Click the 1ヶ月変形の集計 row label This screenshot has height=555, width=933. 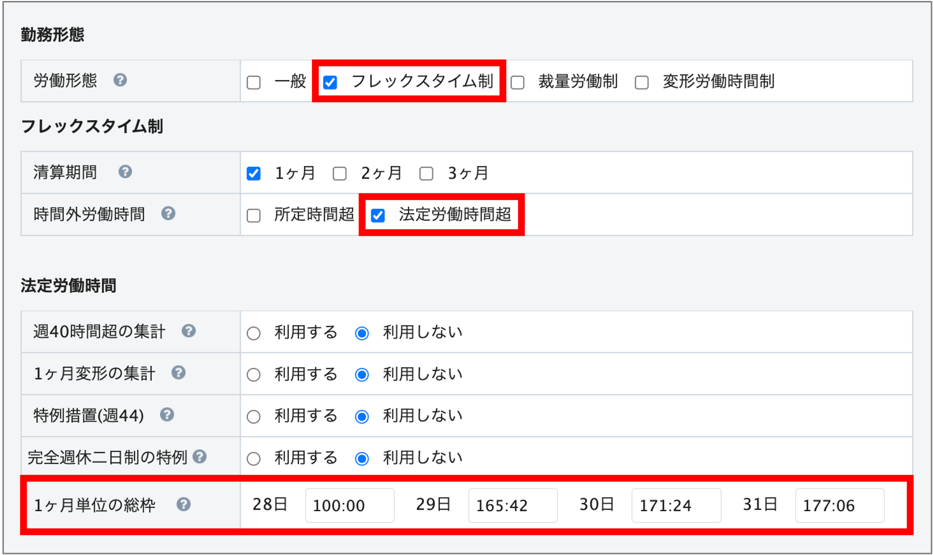click(x=95, y=374)
